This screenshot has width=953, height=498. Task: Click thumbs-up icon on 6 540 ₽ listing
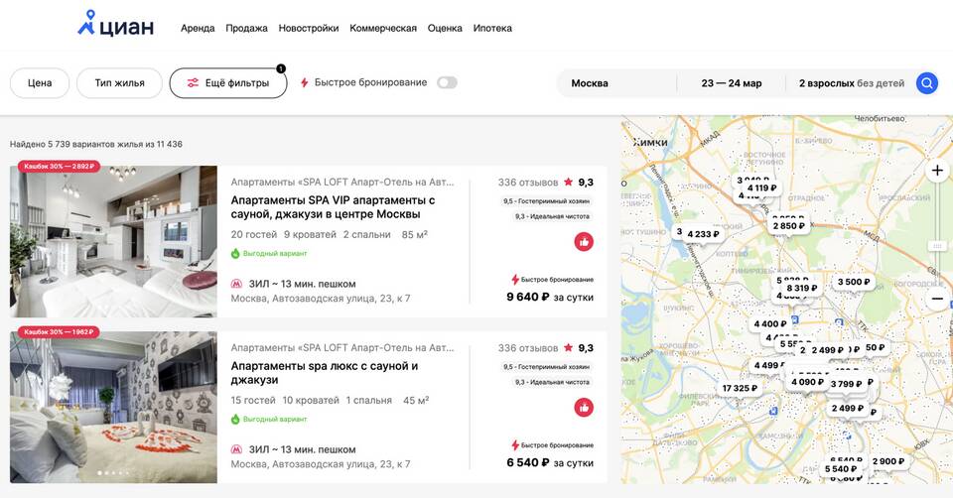click(x=584, y=408)
